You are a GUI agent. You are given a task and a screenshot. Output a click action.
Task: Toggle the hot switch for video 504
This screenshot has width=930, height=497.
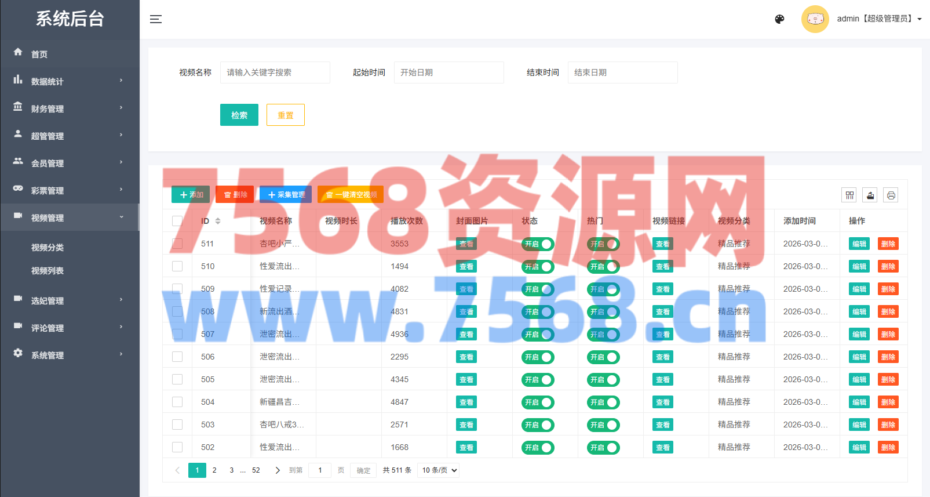[x=603, y=402]
